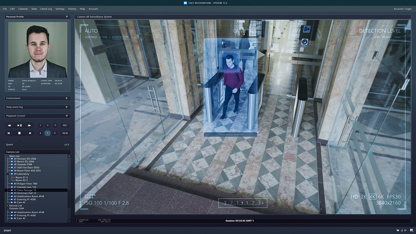Set detection level to HIGH
The height and width of the screenshot is (234, 416).
(397, 37)
